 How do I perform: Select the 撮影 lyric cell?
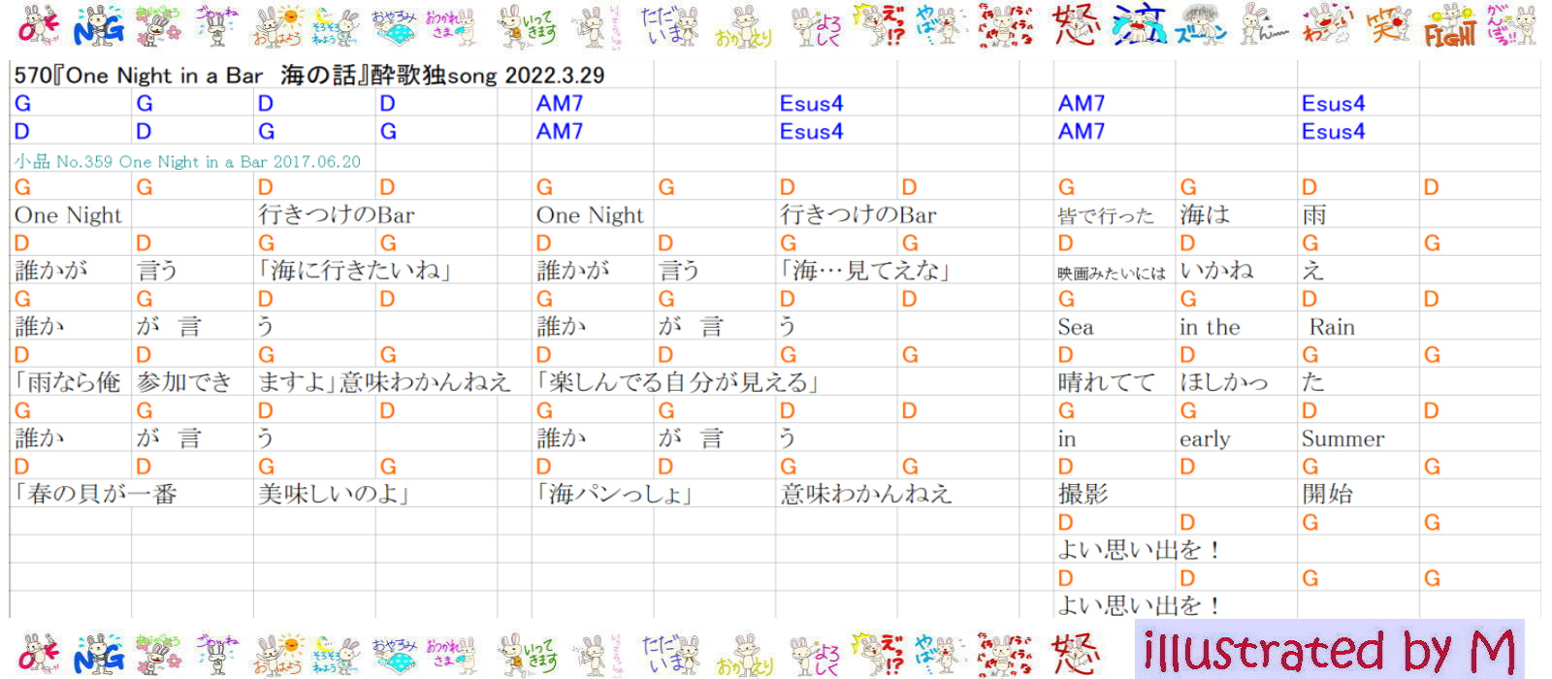(1083, 494)
